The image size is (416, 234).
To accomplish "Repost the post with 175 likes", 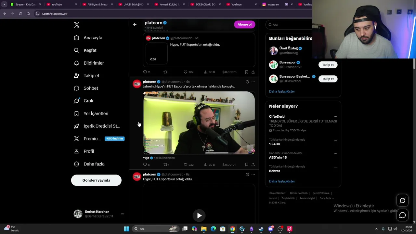I will click(165, 72).
